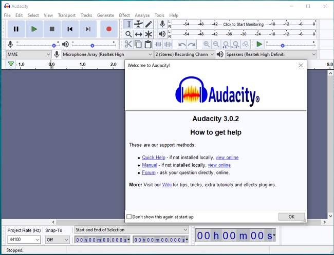Click the play-at-speed slider handle
Viewport: 334px width, 255px height.
[x=283, y=46]
